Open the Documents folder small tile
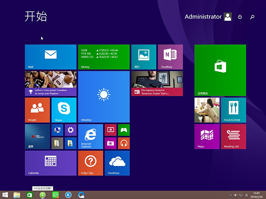 (x=57, y=143)
